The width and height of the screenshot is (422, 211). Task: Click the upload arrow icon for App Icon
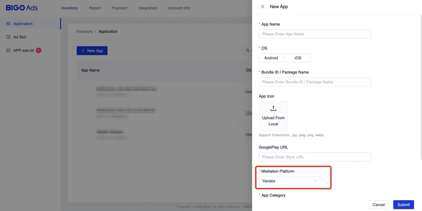coord(273,108)
